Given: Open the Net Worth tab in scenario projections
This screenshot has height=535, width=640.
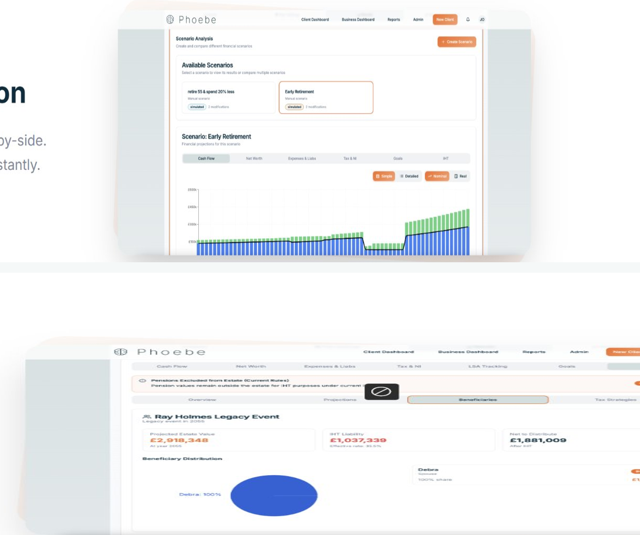Looking at the screenshot, I should point(254,158).
